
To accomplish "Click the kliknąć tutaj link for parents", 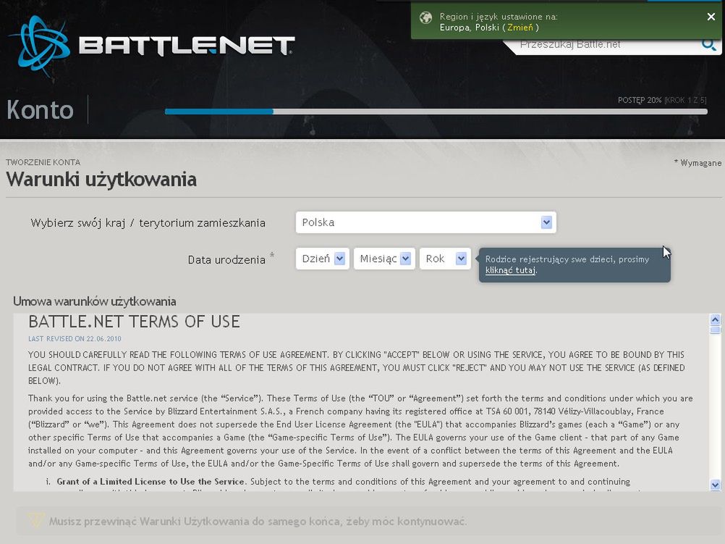I will [510, 270].
